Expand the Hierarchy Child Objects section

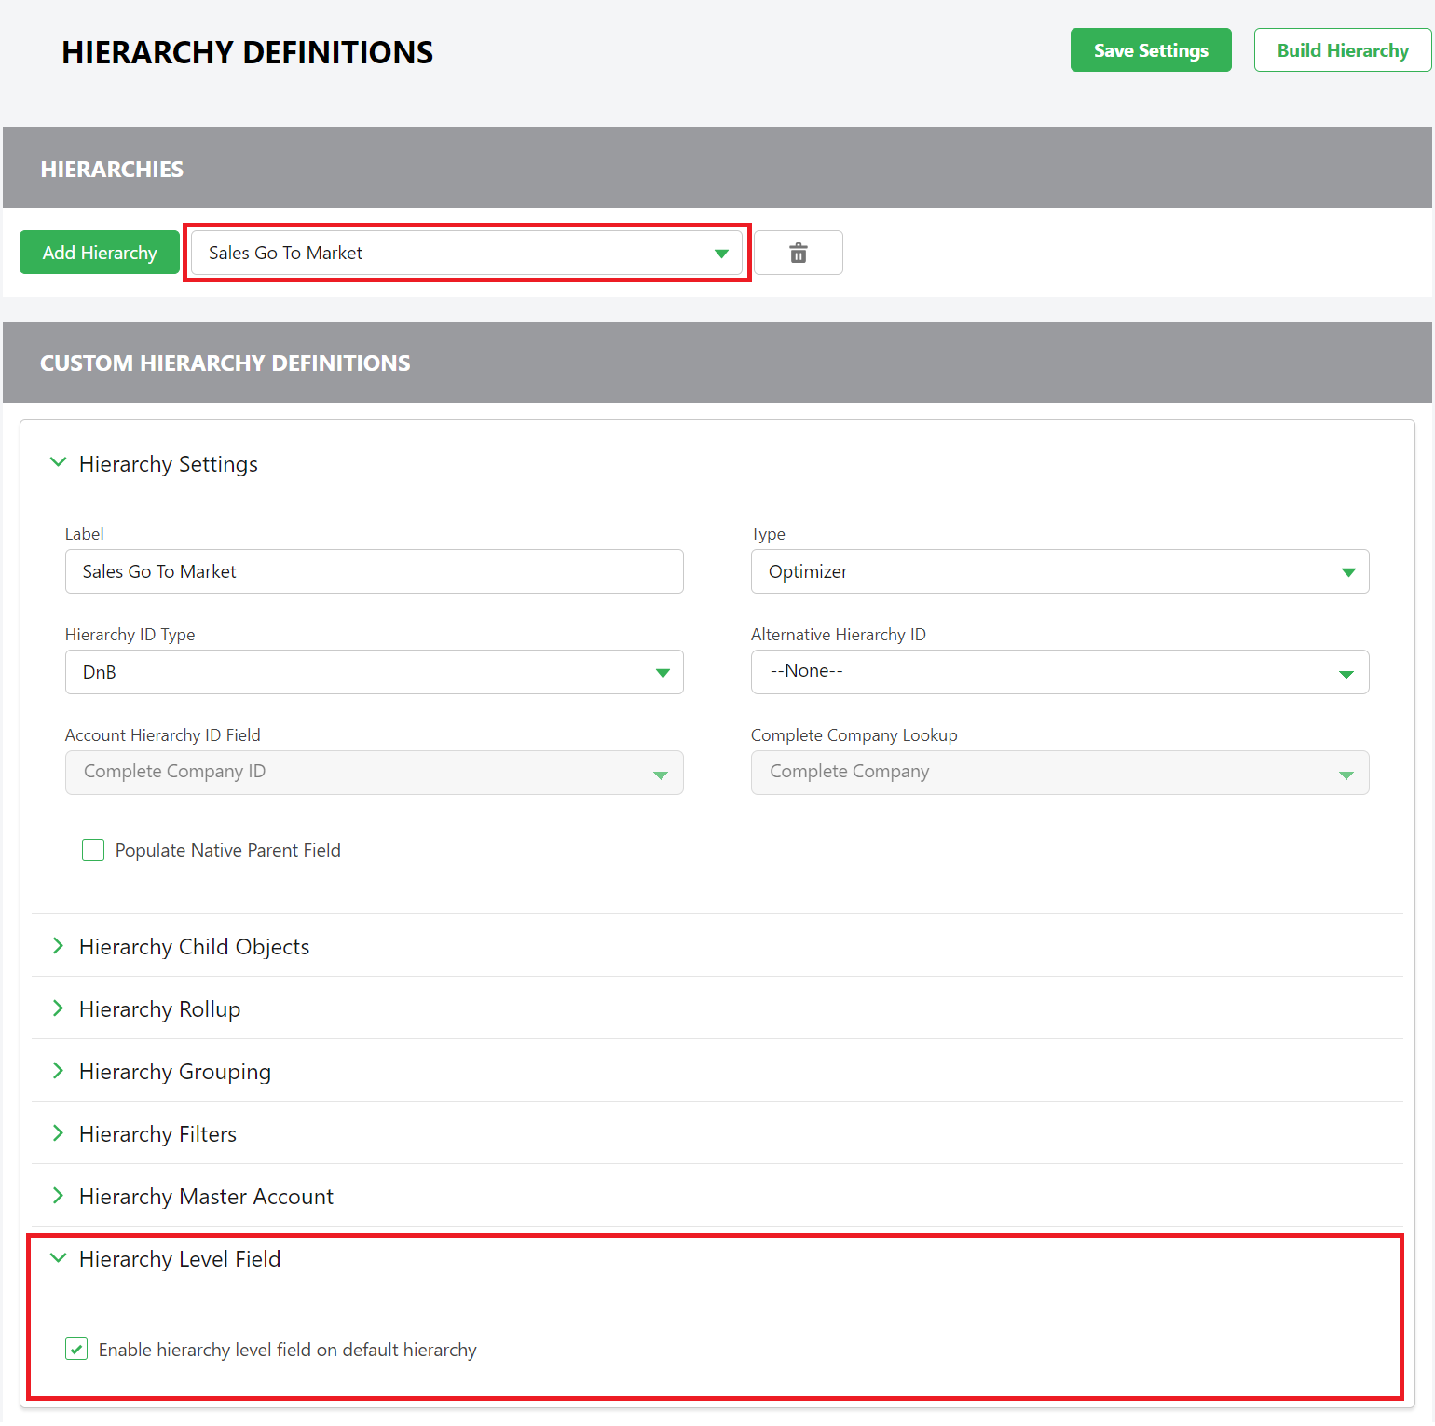point(58,945)
